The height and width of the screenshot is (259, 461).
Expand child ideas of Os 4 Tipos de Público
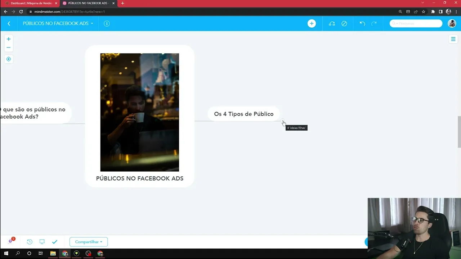(x=283, y=121)
